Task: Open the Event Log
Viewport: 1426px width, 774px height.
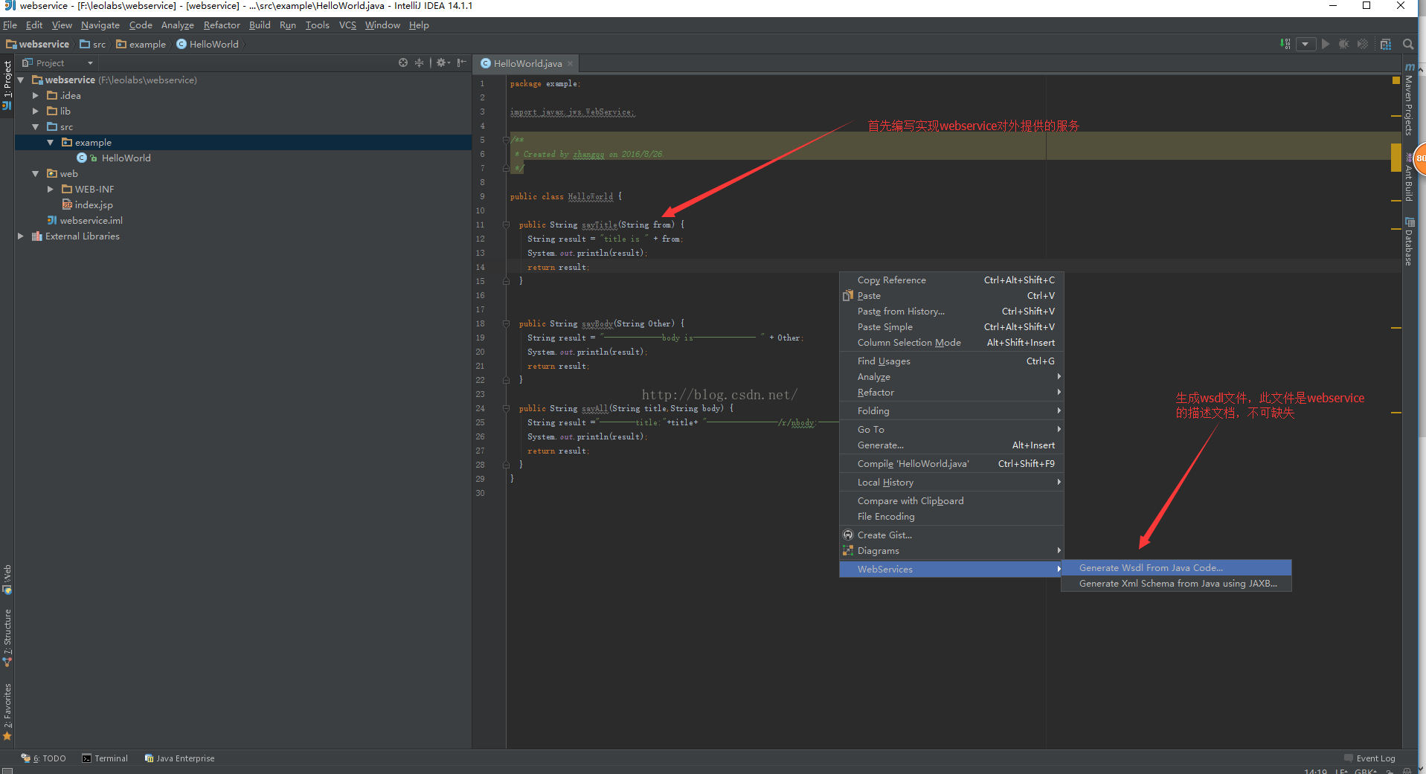Action: [x=1369, y=758]
